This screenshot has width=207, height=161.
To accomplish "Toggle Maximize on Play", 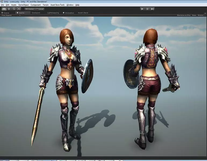I will pos(184,15).
